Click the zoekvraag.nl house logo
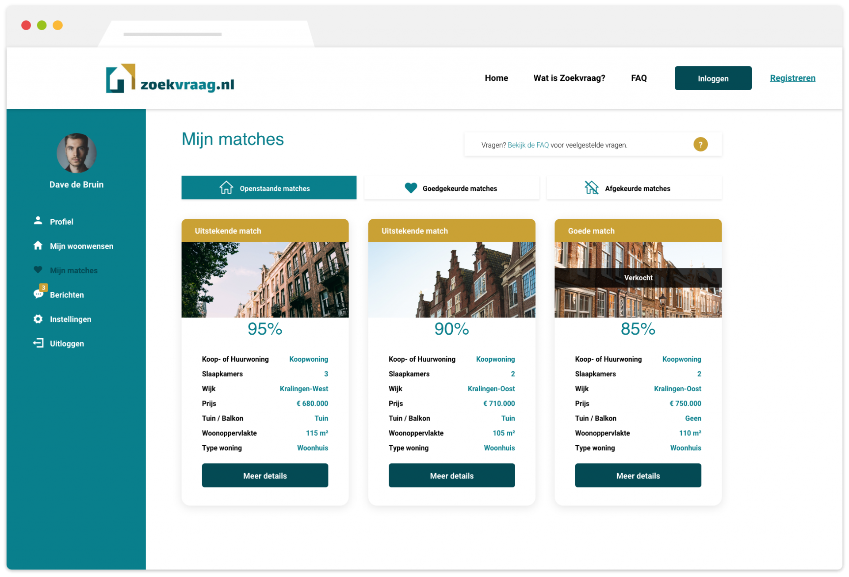 click(x=120, y=78)
